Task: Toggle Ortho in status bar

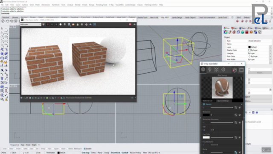Action: pos(93,153)
